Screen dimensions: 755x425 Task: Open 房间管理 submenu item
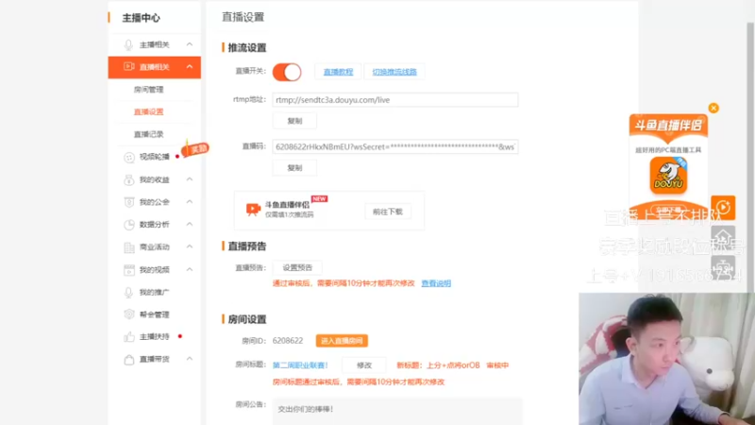click(x=149, y=90)
